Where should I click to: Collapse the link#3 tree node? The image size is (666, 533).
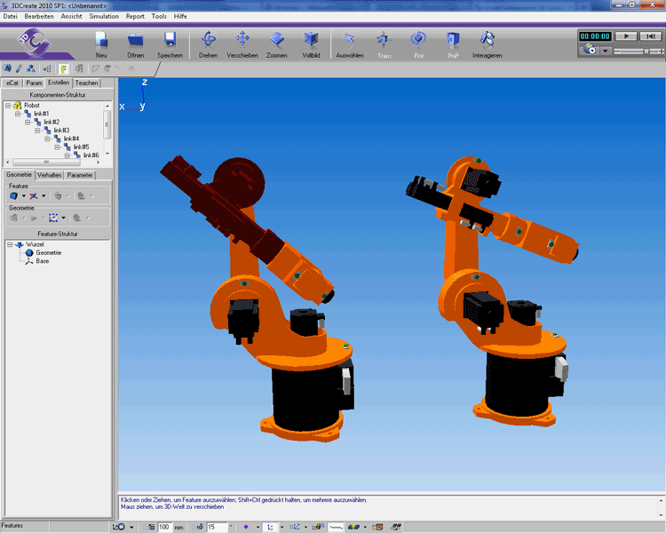(x=37, y=131)
